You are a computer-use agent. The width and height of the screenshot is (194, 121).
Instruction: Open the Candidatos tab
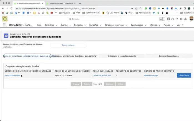pyautogui.click(x=49, y=25)
